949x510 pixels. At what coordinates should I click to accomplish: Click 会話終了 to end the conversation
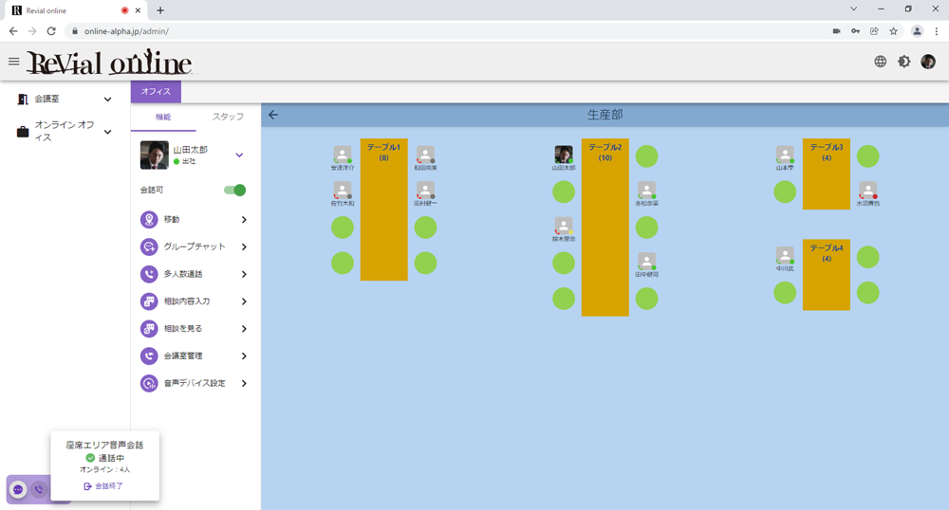click(x=103, y=486)
